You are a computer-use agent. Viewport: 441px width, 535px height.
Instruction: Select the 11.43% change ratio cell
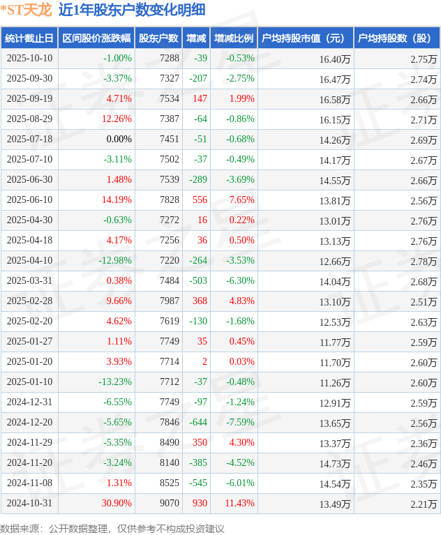[x=239, y=504]
